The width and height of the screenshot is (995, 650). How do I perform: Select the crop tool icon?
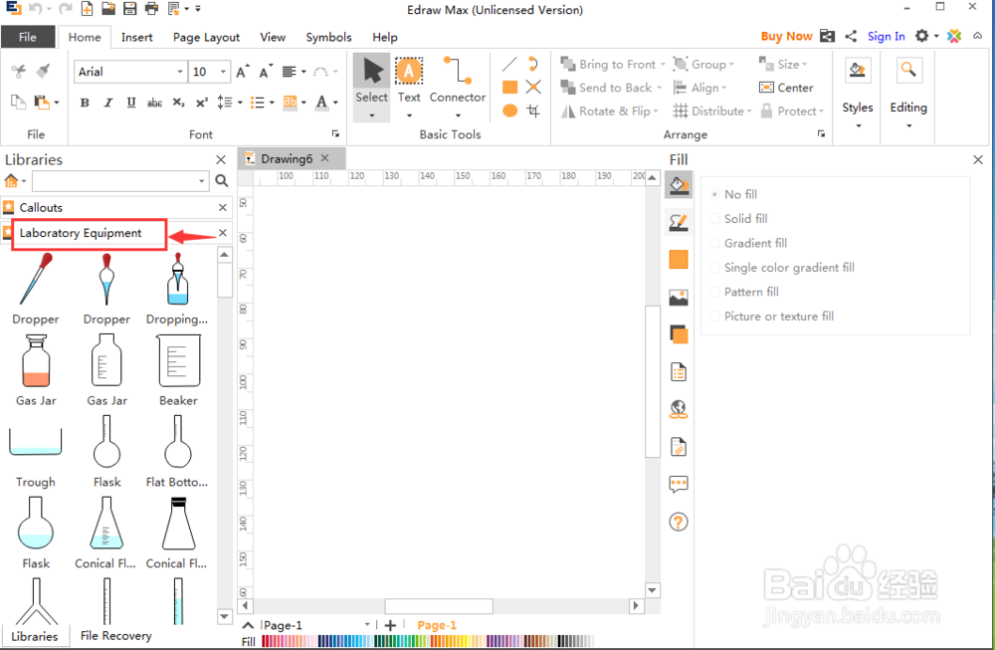[x=533, y=111]
